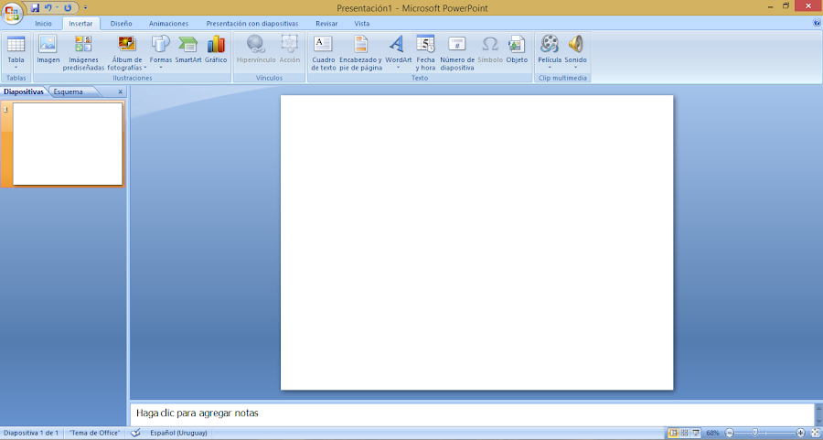This screenshot has height=440, width=823.
Task: Insert Fecha y hora
Action: pos(425,52)
